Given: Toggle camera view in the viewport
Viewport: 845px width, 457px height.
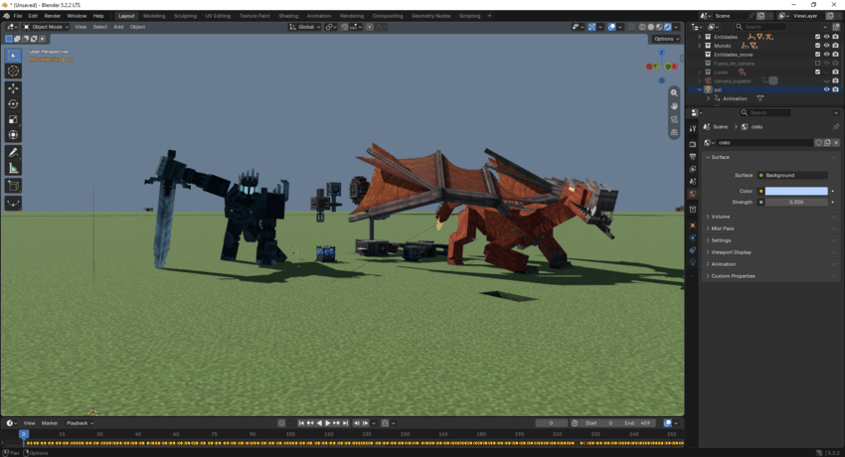Looking at the screenshot, I should pyautogui.click(x=674, y=119).
